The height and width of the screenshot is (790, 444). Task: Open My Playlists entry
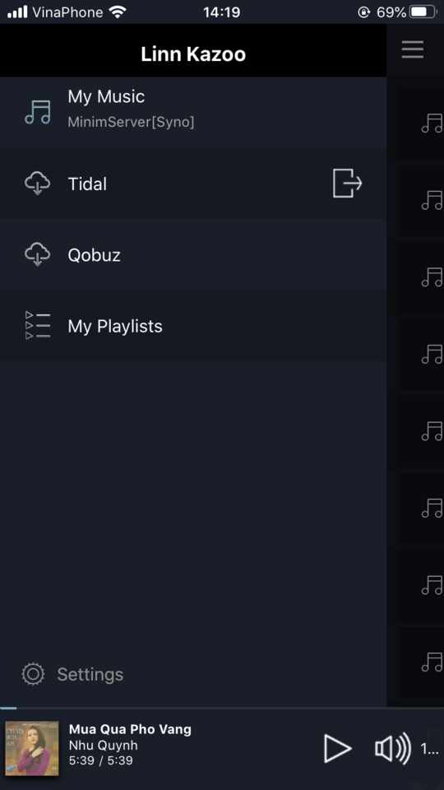point(193,326)
